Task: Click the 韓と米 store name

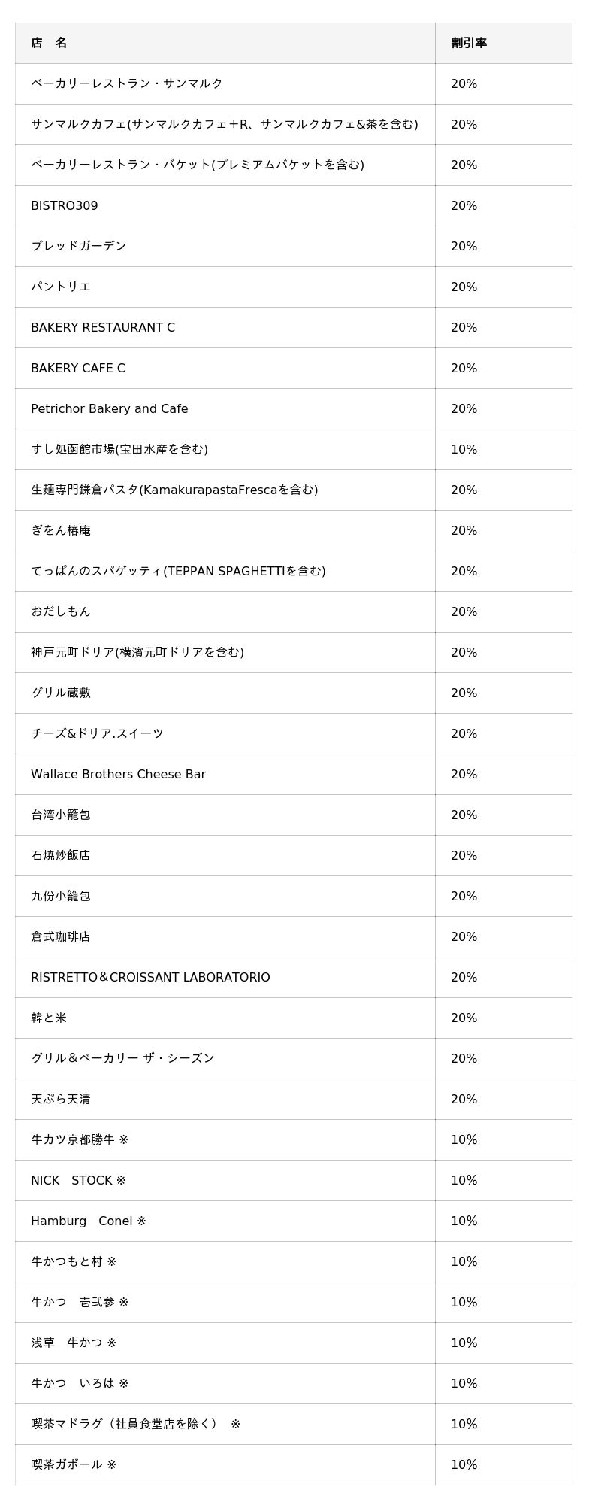Action: click(49, 1018)
